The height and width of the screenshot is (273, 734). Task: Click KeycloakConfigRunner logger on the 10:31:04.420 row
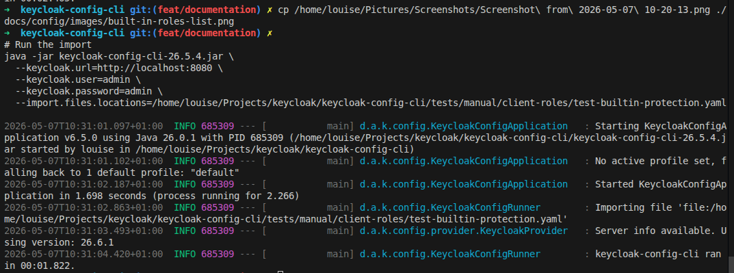click(x=450, y=254)
